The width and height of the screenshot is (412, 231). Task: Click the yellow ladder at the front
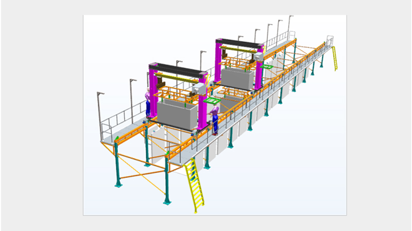click(195, 185)
